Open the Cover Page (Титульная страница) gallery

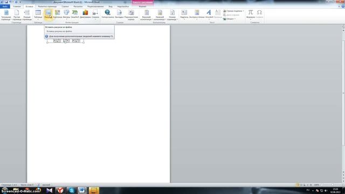pos(6,15)
